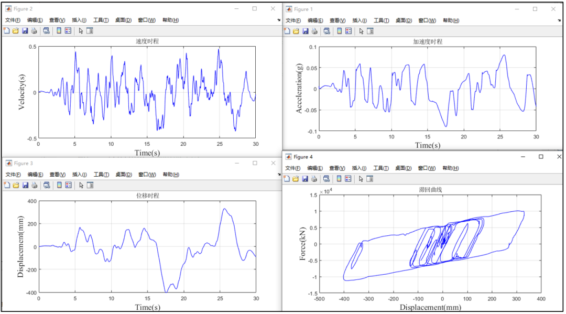
Task: Open 插入(I) menu in Figure 2
Action: coord(79,20)
